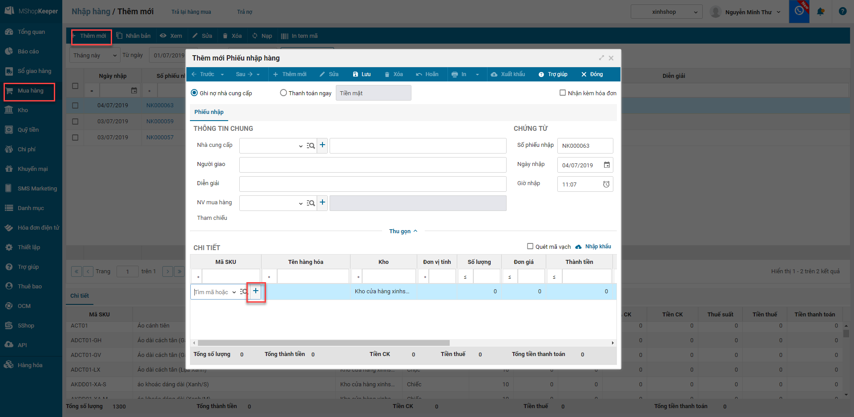Collapse general info with Thu gọn

(x=403, y=231)
